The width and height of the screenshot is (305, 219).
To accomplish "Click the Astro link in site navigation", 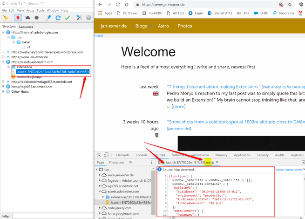I will click(163, 26).
